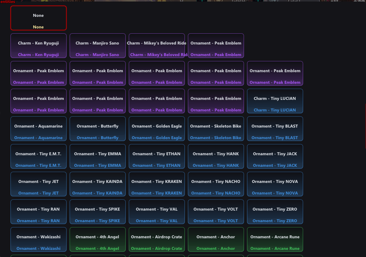The height and width of the screenshot is (257, 366).
Task: Choose the Charm - Tiny LUCIAN card
Action: click(275, 101)
